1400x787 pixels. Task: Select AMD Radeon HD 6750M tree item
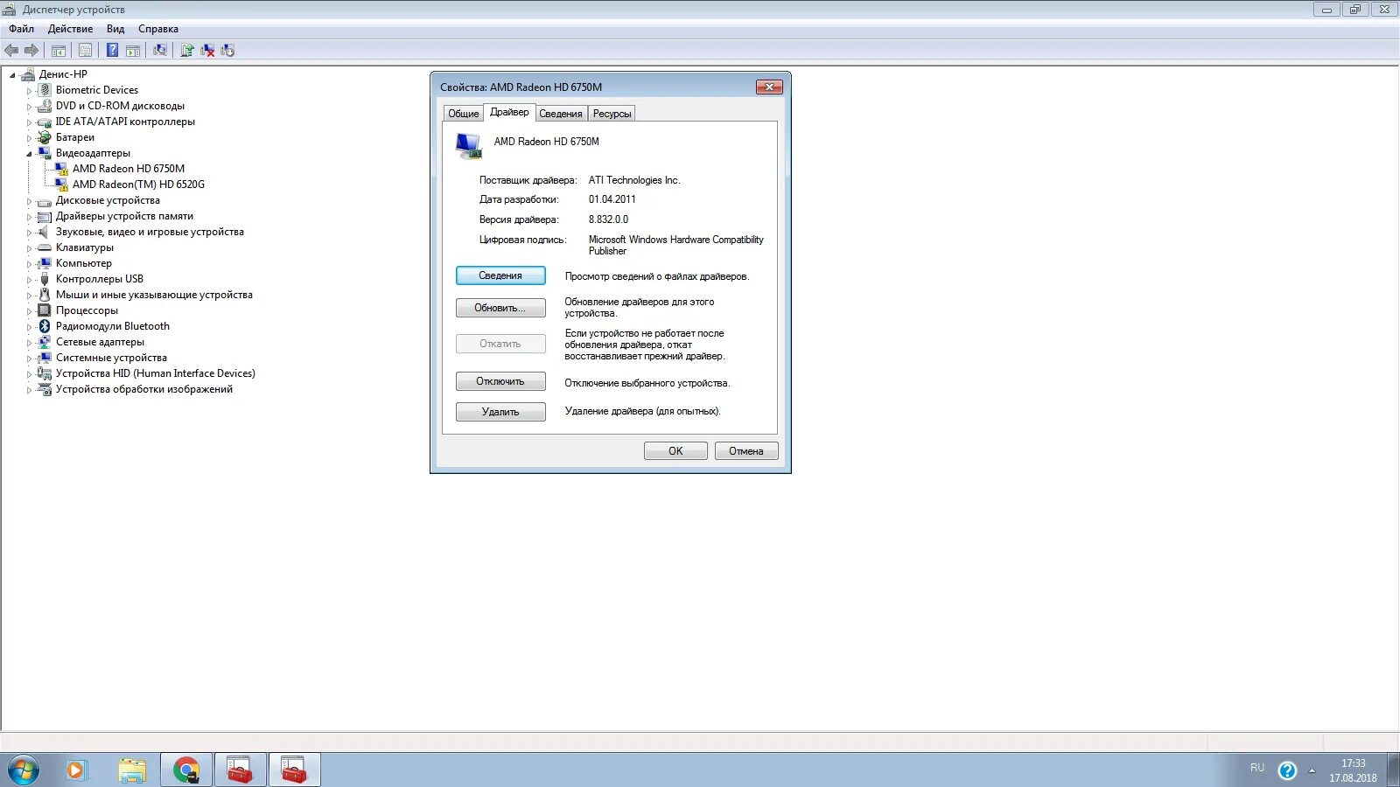tap(129, 169)
